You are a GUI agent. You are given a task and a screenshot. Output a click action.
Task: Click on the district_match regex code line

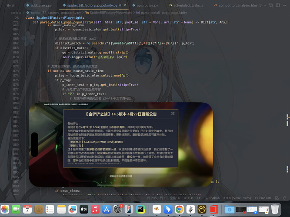(125, 43)
